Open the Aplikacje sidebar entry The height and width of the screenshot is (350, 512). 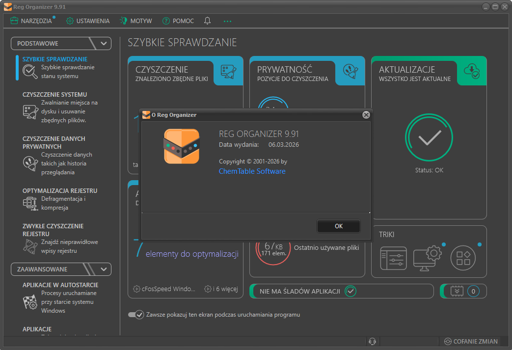click(37, 329)
